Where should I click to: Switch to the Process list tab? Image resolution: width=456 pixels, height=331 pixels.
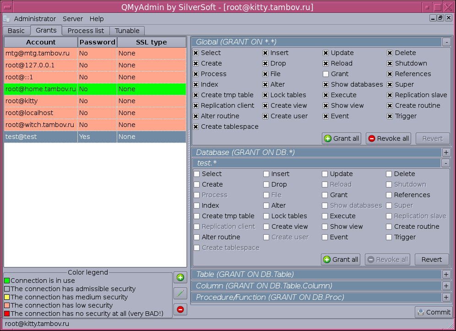point(86,31)
